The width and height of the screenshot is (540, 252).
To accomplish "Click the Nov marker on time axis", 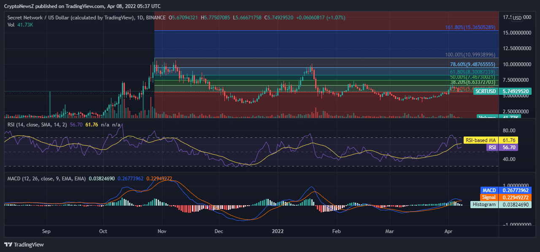I will [162, 231].
